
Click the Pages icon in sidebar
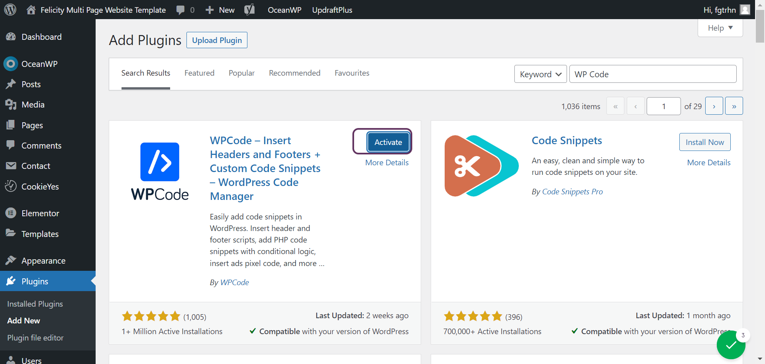click(x=11, y=125)
